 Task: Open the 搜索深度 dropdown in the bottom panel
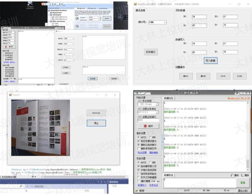click(51, 186)
